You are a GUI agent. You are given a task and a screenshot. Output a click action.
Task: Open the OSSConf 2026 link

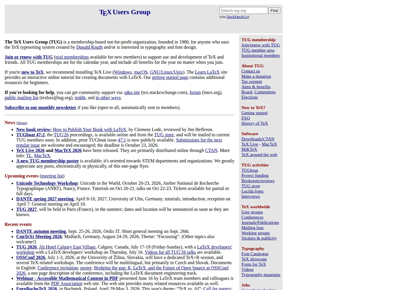coord(31,258)
